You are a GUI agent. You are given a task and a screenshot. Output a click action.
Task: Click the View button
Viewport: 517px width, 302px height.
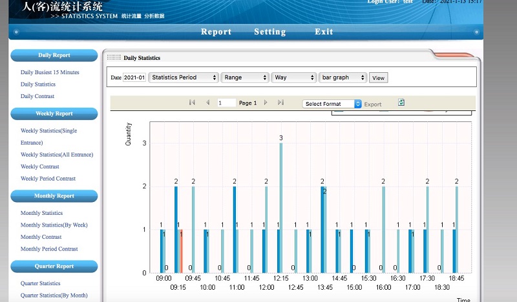(x=378, y=77)
